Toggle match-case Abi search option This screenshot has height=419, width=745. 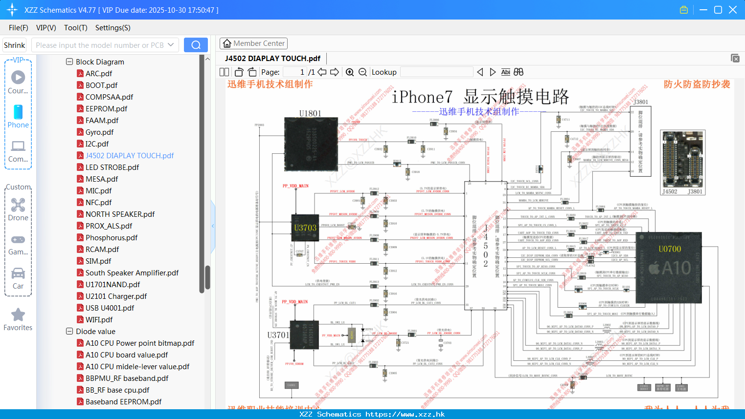click(x=506, y=72)
